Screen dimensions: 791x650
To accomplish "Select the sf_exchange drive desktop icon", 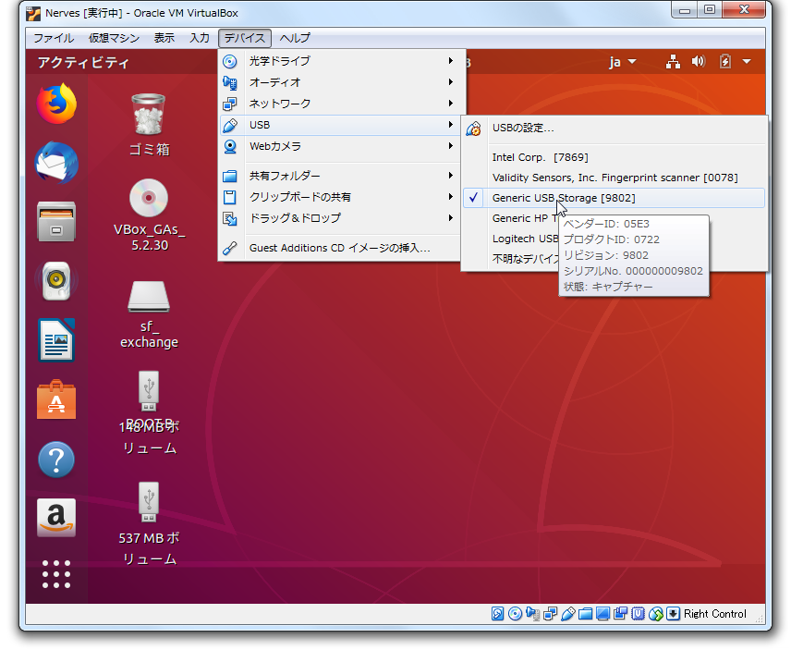I will click(x=149, y=313).
